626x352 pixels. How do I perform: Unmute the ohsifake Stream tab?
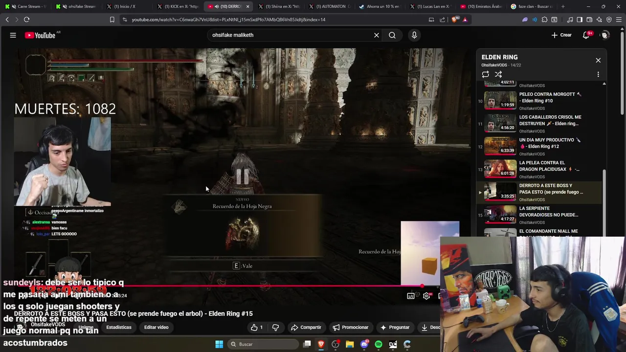tap(65, 6)
